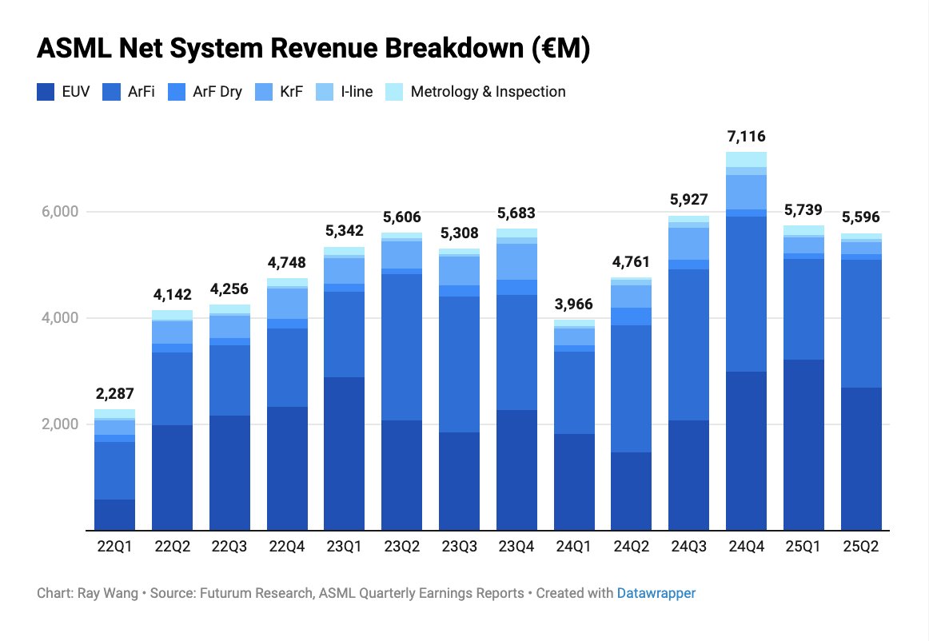
Task: Click the Chart: Ray Wang credit text
Action: click(87, 593)
